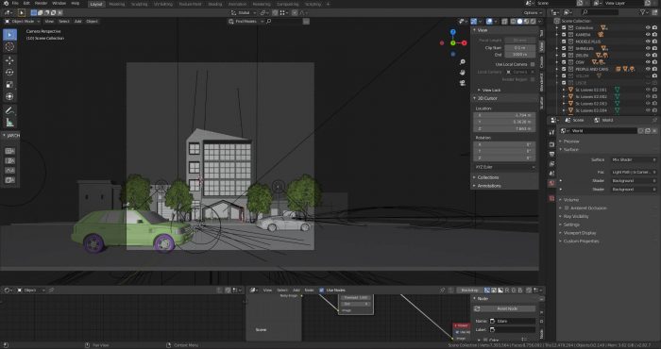Switch to the Shading workspace tab
The image size is (661, 349).
[x=215, y=4]
